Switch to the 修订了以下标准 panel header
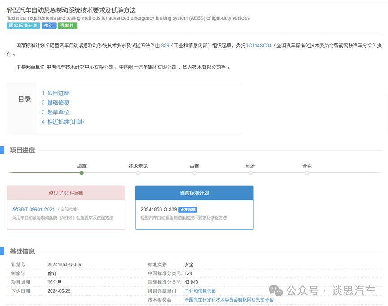Image resolution: width=388 pixels, height=306 pixels. [x=65, y=193]
